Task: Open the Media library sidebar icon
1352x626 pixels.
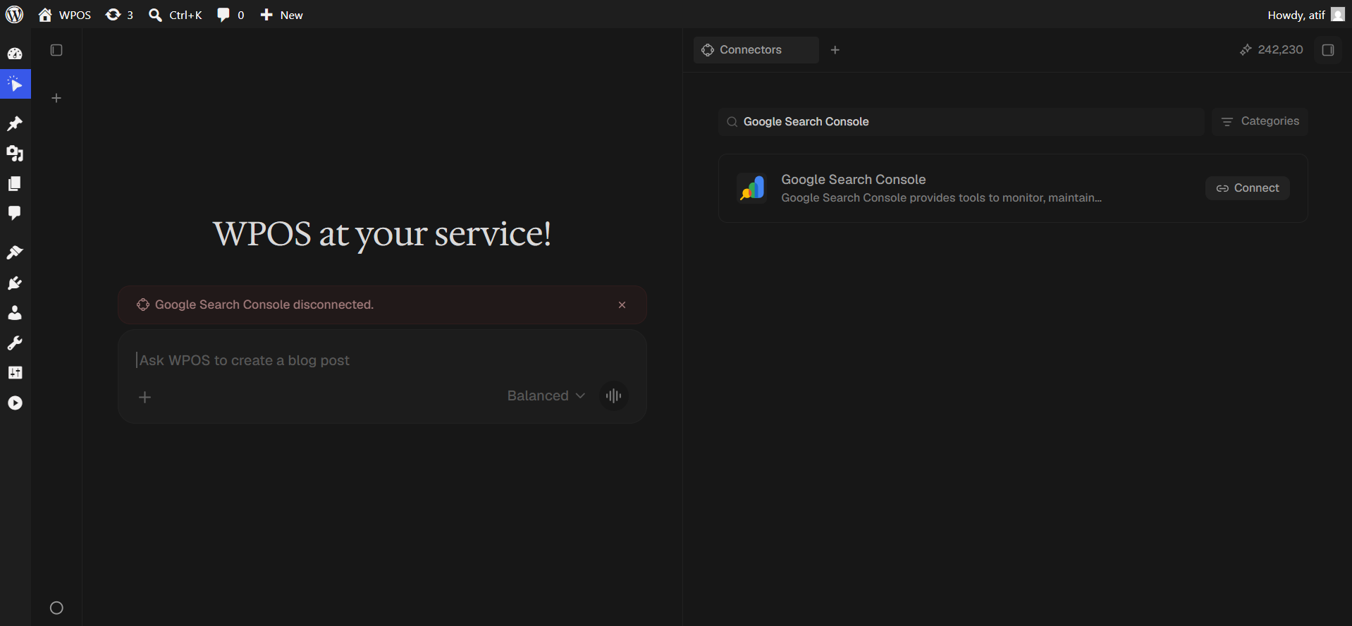Action: [15, 153]
